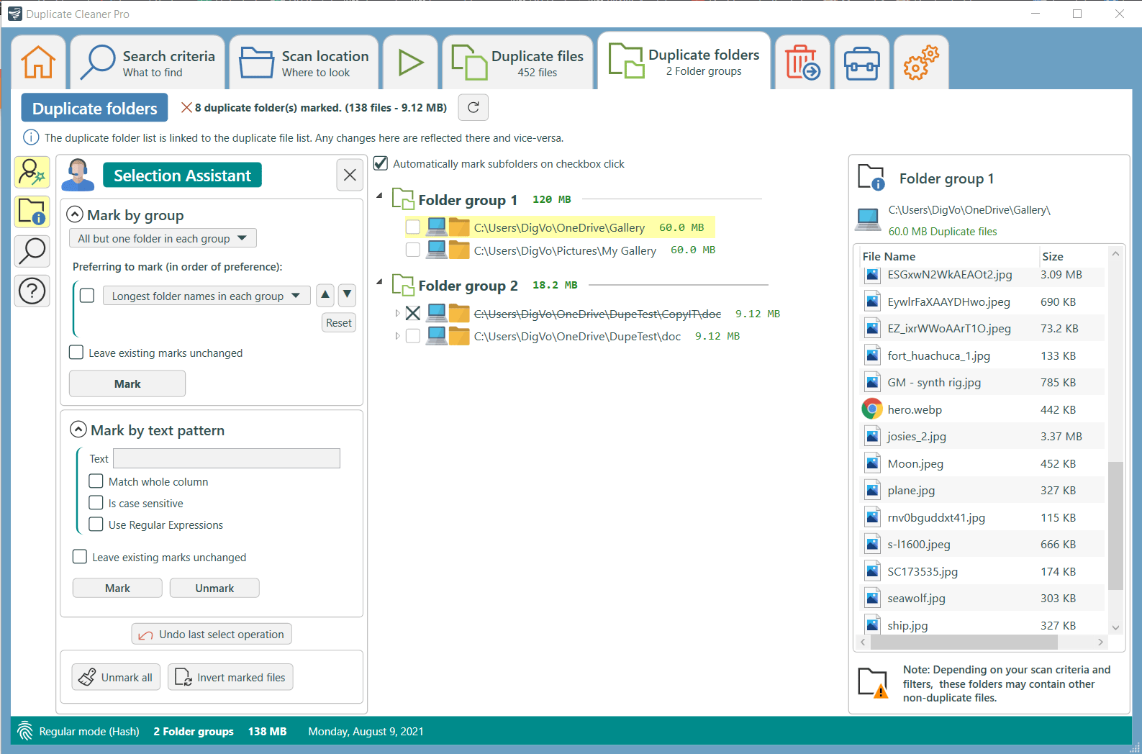Click the support agent avatar icon

coord(78,175)
